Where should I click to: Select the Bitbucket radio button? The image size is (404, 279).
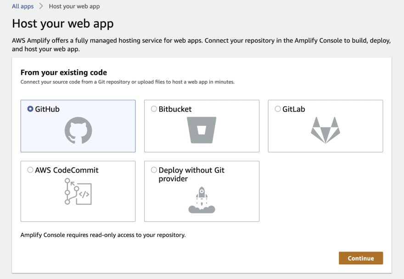154,109
